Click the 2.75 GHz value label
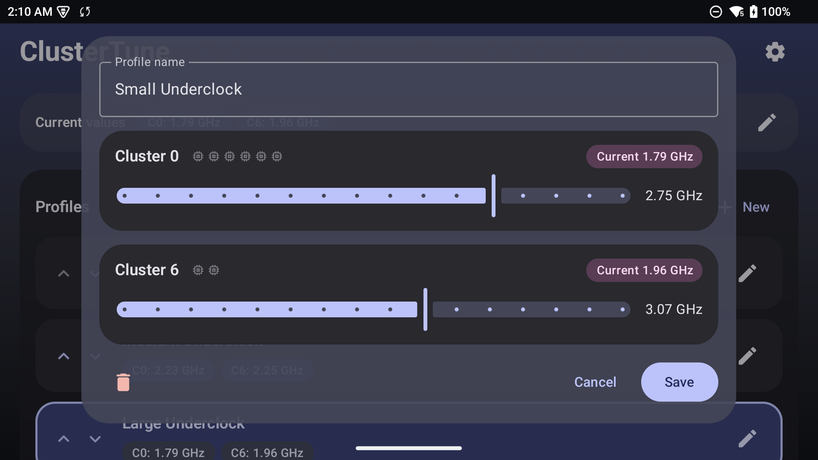The width and height of the screenshot is (818, 460). 674,195
